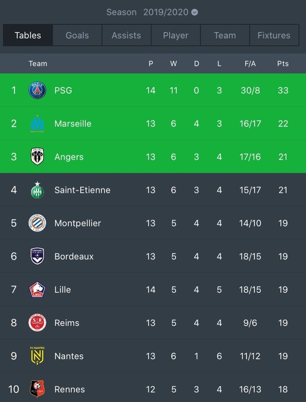Switch to the Goals tab
Image resolution: width=306 pixels, height=402 pixels.
[x=77, y=35]
